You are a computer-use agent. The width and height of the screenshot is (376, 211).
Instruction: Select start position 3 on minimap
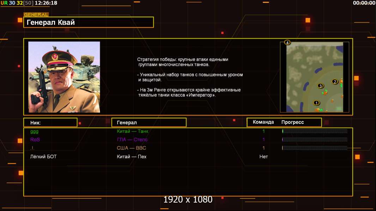(320, 86)
